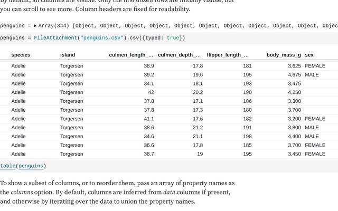
Task: Click the Array(344) output label
Action: pyautogui.click(x=54, y=26)
